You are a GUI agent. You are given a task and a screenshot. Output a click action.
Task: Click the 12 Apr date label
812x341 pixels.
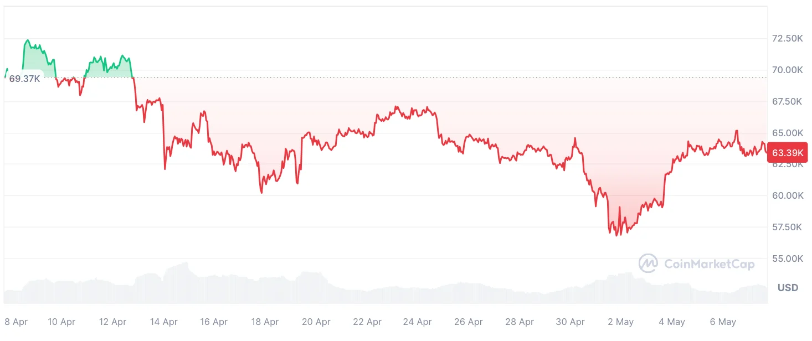[112, 322]
